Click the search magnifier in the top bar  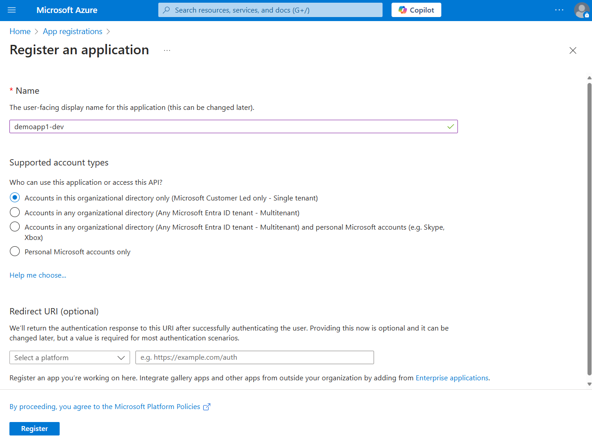[x=166, y=9]
